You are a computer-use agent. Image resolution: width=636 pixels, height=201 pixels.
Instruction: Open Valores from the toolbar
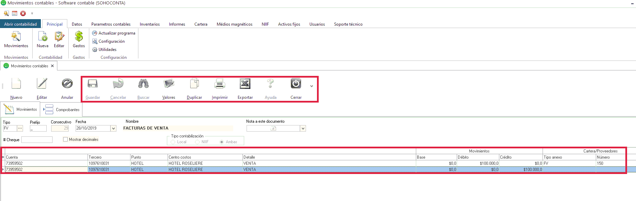click(x=169, y=84)
